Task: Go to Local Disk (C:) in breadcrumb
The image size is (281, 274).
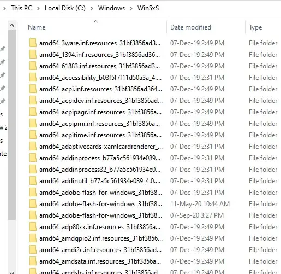Action: [x=65, y=8]
